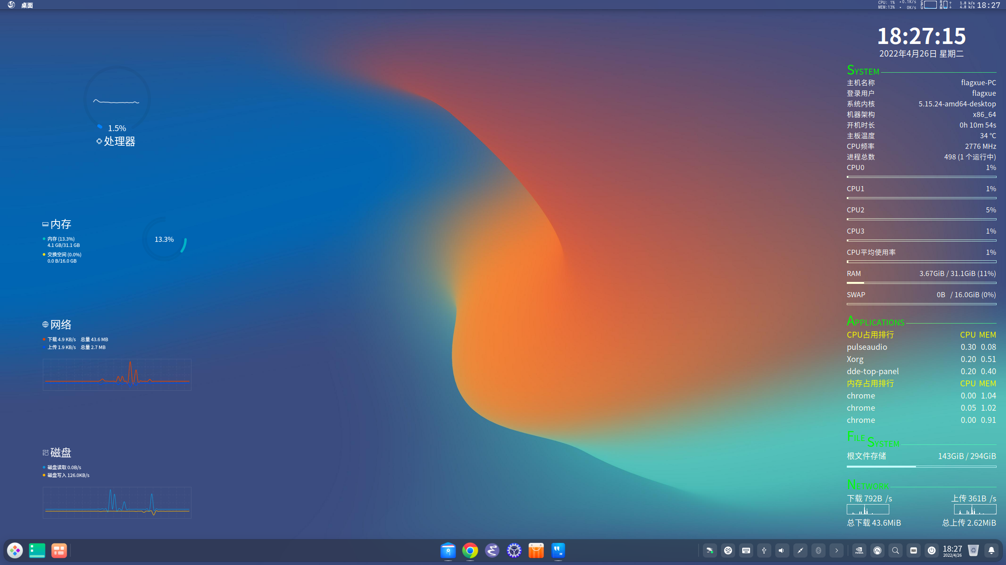This screenshot has width=1006, height=565.
Task: Click the dock clock showing 18:27
Action: [953, 550]
